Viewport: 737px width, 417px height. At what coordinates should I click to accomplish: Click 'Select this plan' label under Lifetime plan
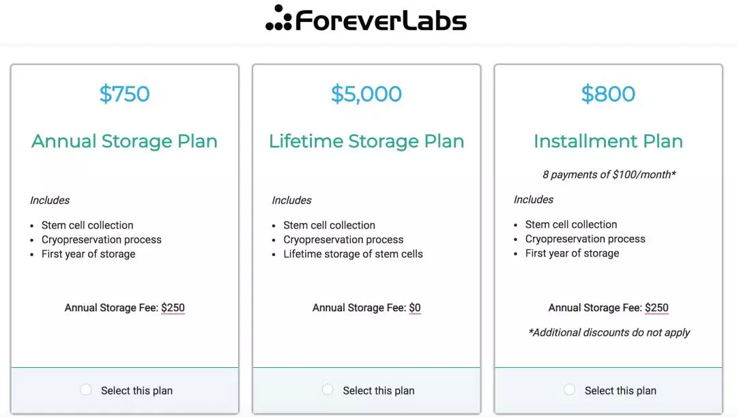pos(379,390)
